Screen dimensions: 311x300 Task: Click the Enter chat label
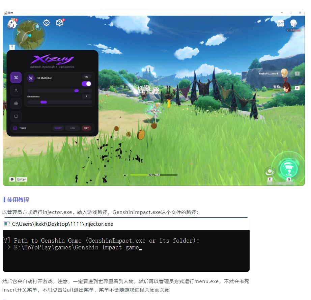22,180
